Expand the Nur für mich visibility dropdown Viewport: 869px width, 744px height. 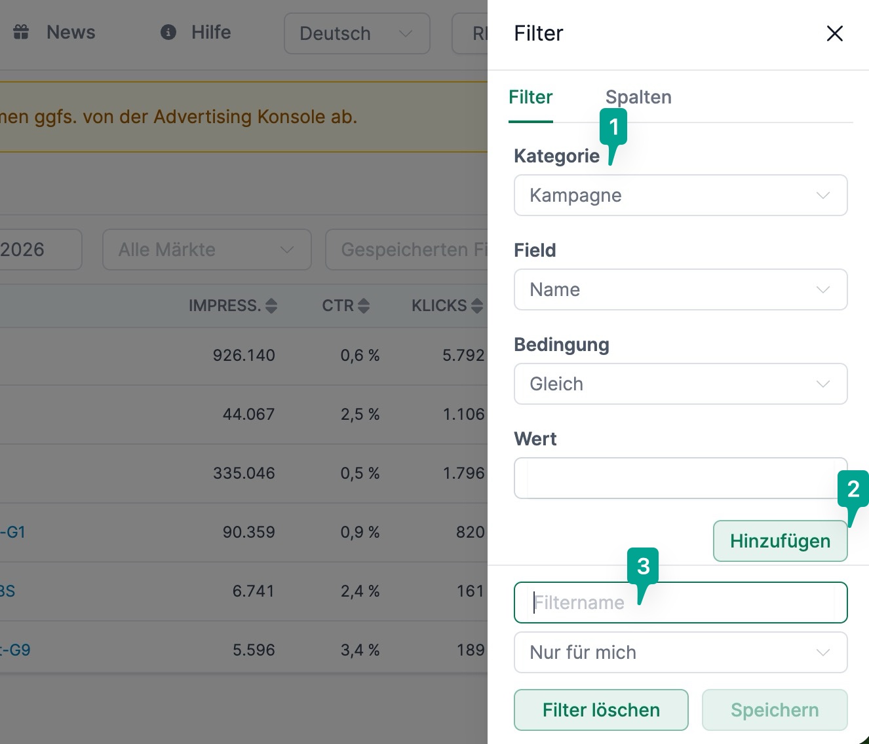point(680,652)
